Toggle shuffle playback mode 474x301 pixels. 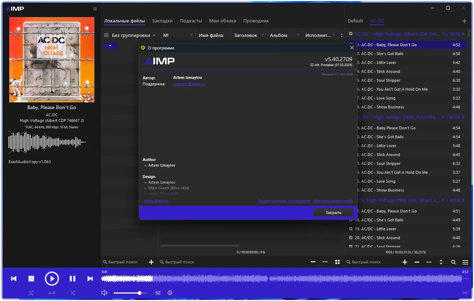[73, 293]
